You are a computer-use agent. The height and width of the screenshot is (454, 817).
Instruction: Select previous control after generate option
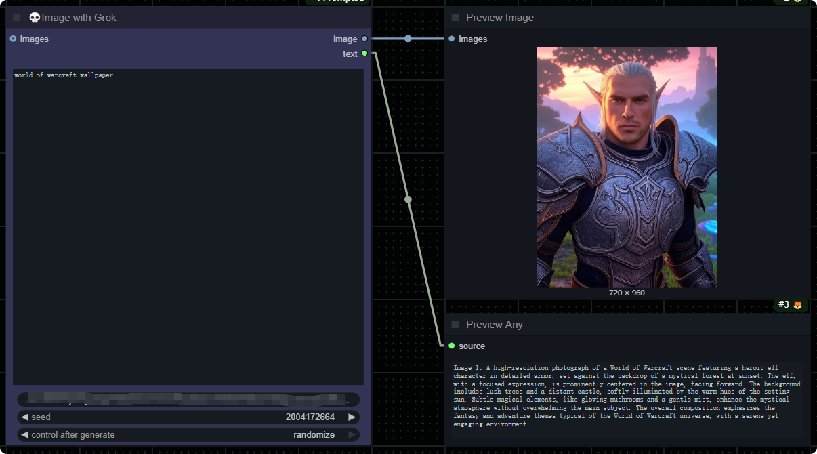25,435
